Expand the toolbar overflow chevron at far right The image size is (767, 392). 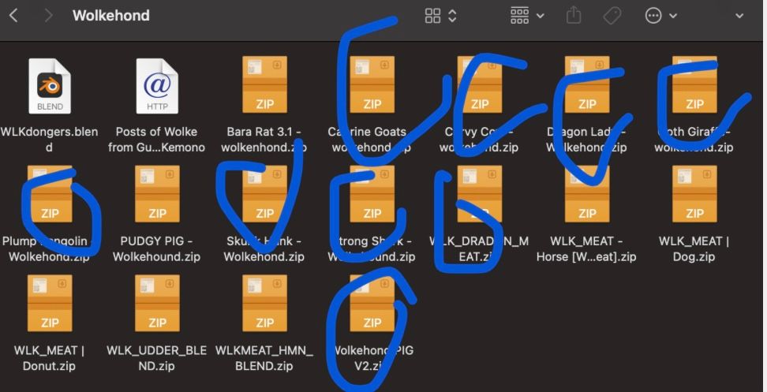click(x=739, y=16)
